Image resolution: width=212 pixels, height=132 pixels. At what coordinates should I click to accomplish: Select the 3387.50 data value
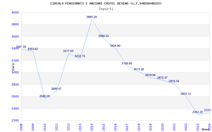(x=21, y=47)
